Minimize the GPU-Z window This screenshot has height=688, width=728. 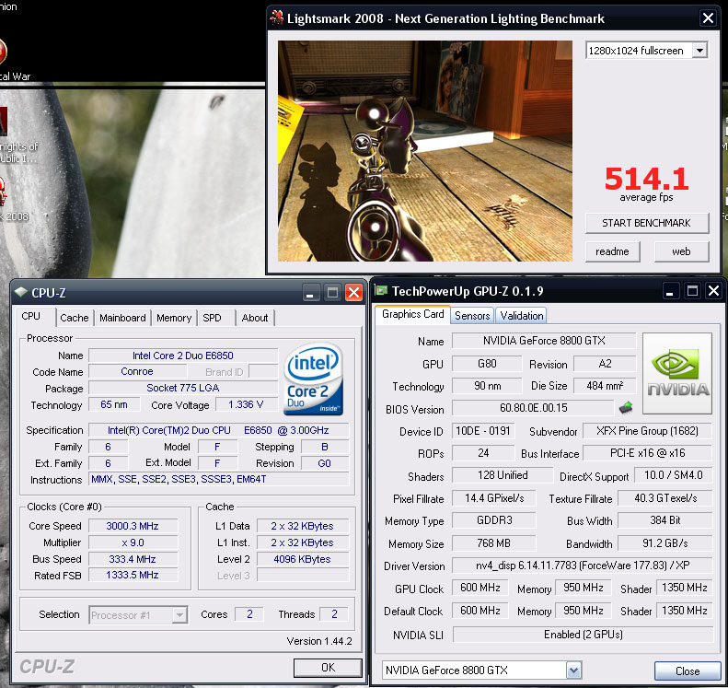point(669,291)
